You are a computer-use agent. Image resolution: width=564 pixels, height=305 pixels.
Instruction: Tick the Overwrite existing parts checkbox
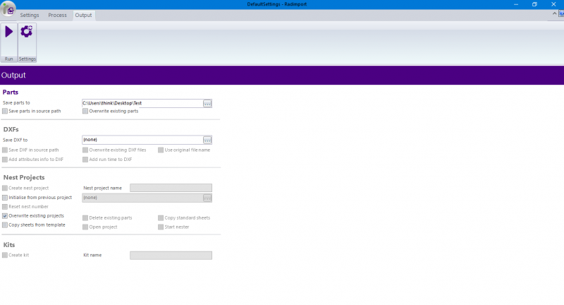pos(85,111)
